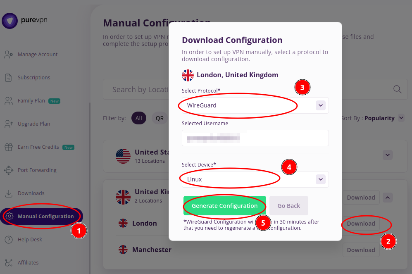The image size is (412, 274).
Task: Click the Earn Free Credits gift icon
Action: [x=9, y=147]
